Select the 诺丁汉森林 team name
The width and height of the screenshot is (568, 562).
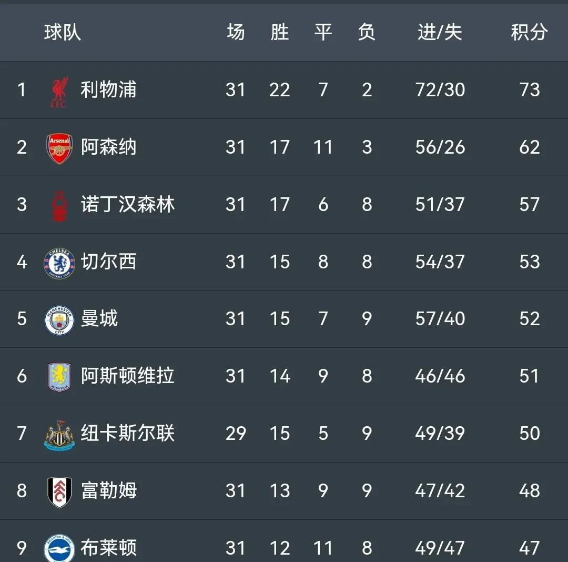(128, 204)
